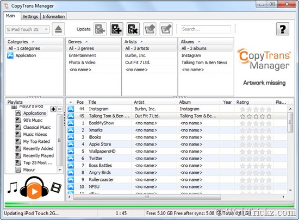Click the CopyTrans logo in title bar
The width and height of the screenshot is (299, 220).
pyautogui.click(x=7, y=6)
